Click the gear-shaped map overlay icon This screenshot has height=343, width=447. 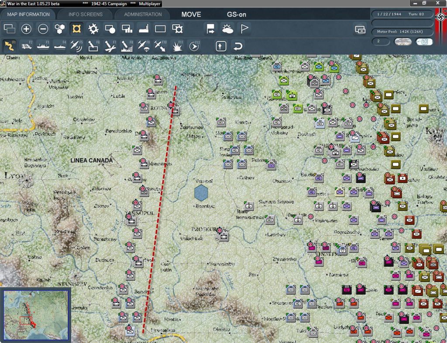(x=93, y=29)
